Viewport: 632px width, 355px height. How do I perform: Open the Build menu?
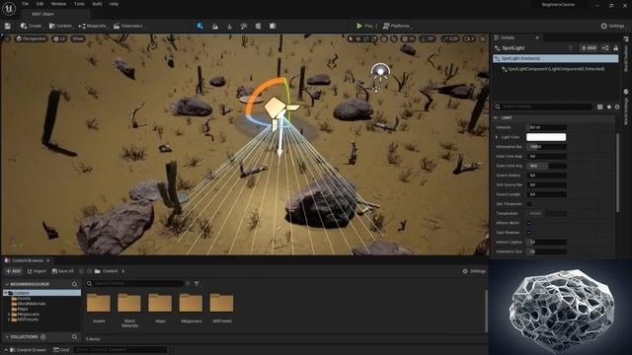[97, 4]
